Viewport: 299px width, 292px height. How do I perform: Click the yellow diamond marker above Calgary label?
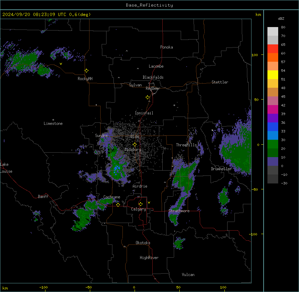140,204
